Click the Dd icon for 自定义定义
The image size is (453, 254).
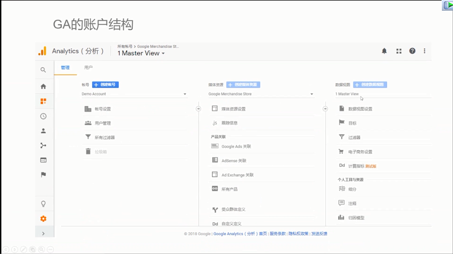pyautogui.click(x=215, y=224)
